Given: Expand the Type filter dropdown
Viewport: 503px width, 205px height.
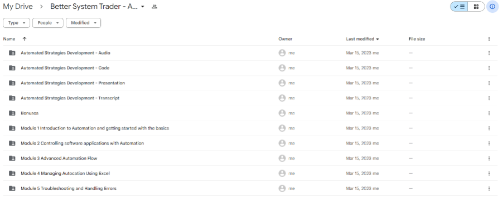Looking at the screenshot, I should [x=16, y=23].
